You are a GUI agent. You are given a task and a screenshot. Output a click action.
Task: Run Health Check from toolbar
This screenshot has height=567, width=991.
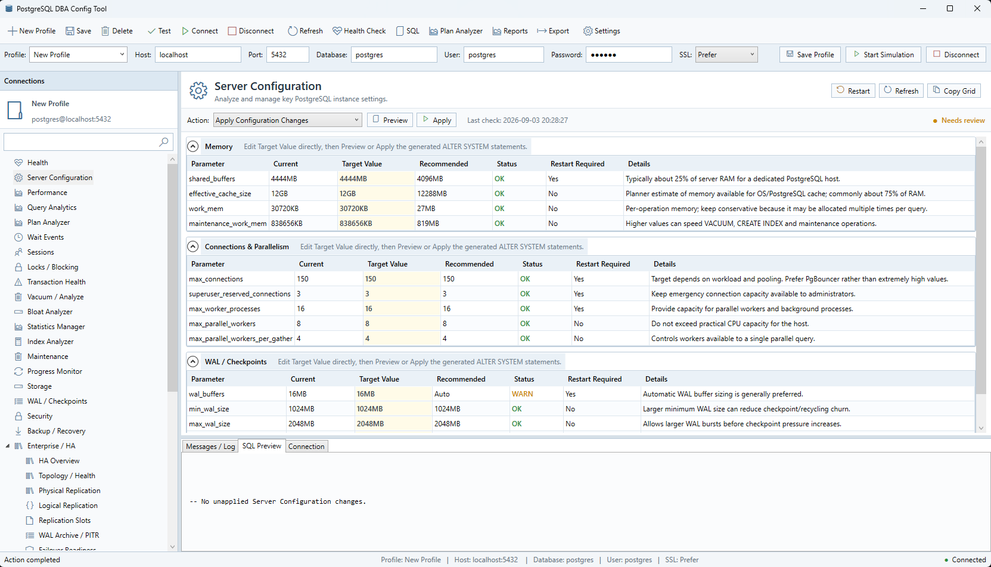[x=359, y=31]
